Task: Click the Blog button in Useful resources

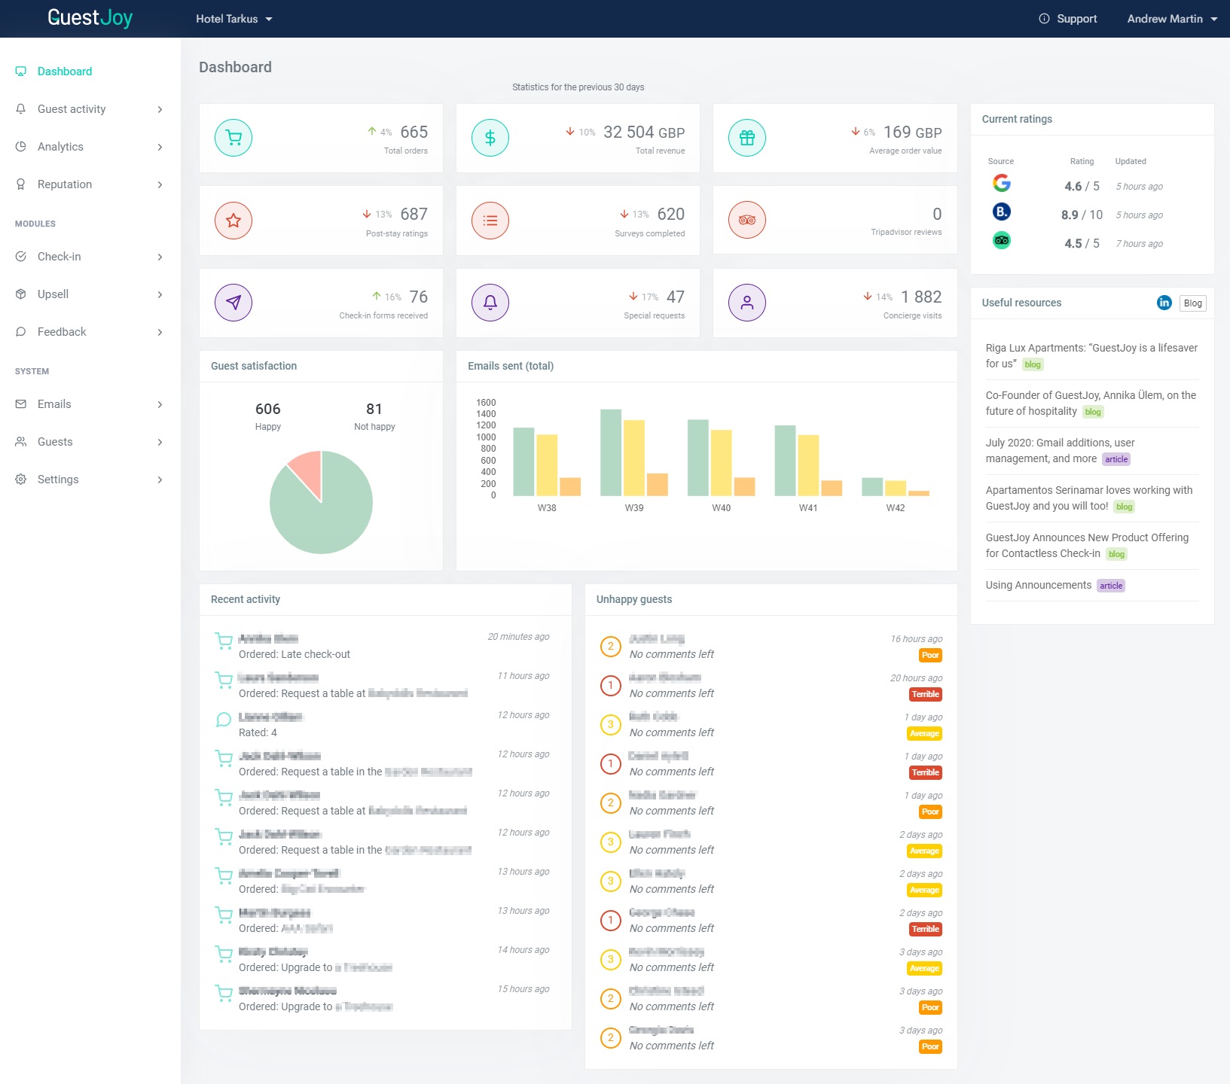Action: pos(1192,303)
